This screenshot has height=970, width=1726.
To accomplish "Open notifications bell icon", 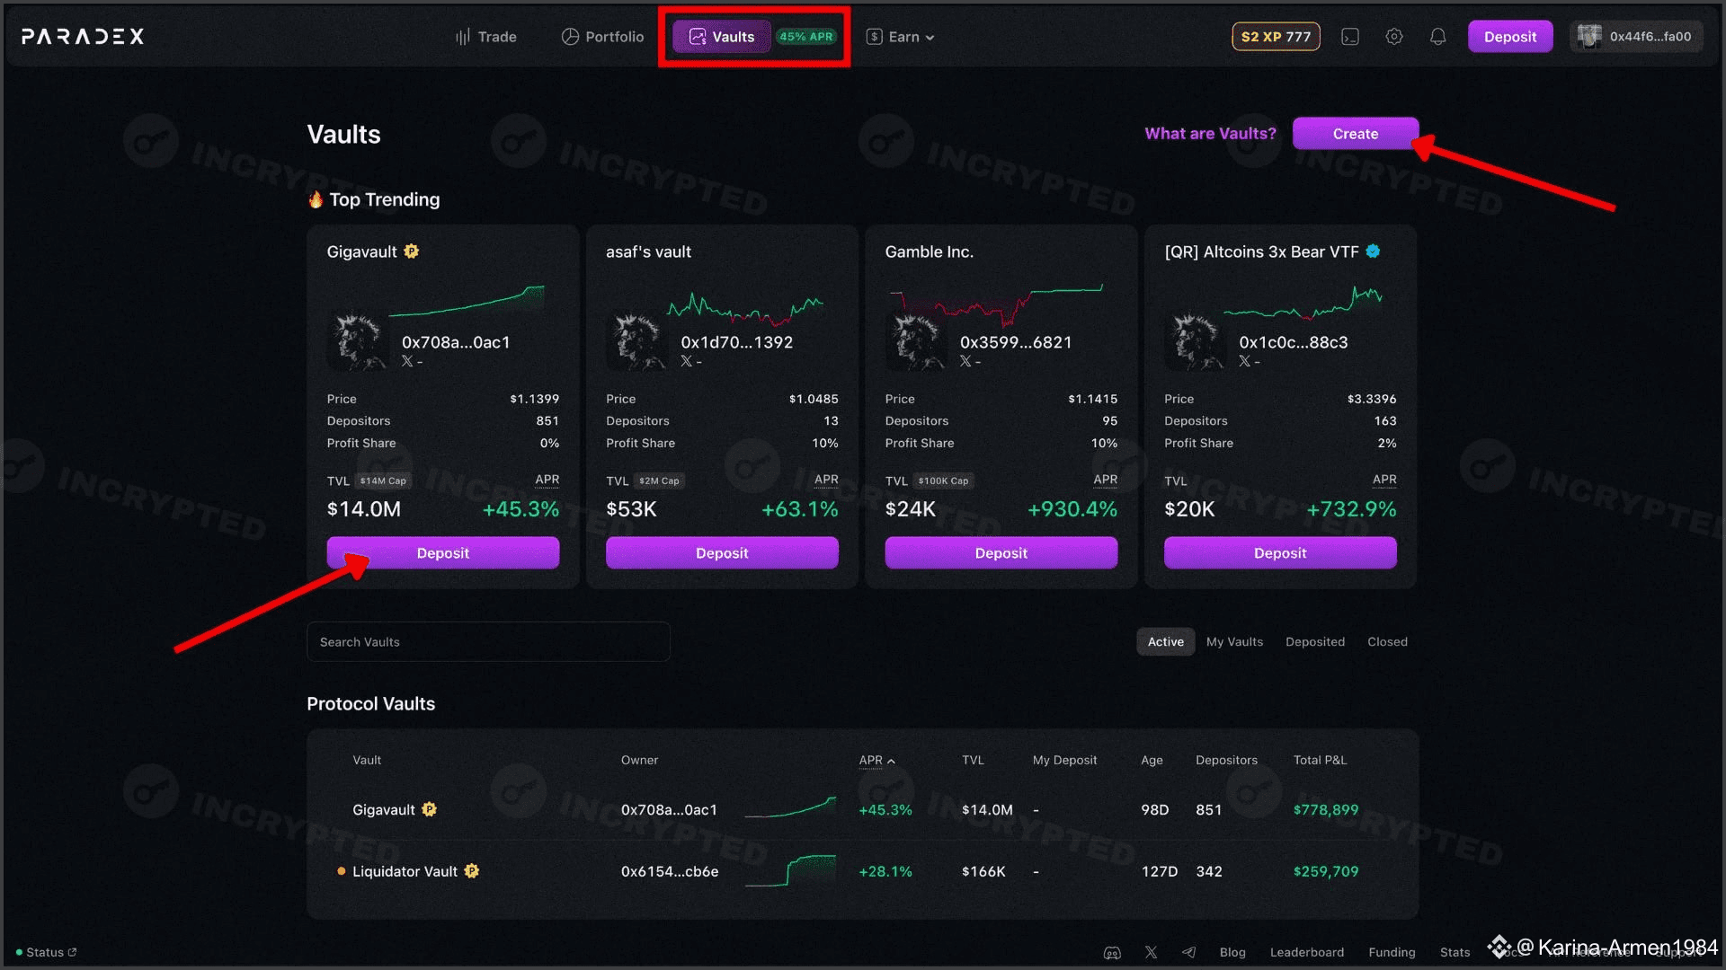I will 1437,37.
